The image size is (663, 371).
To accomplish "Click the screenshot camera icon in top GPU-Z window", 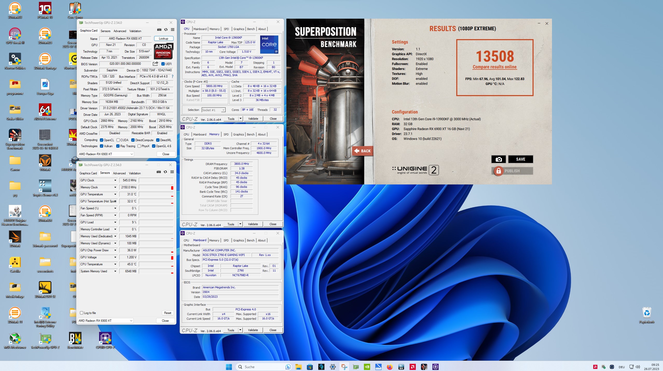I will pyautogui.click(x=159, y=30).
